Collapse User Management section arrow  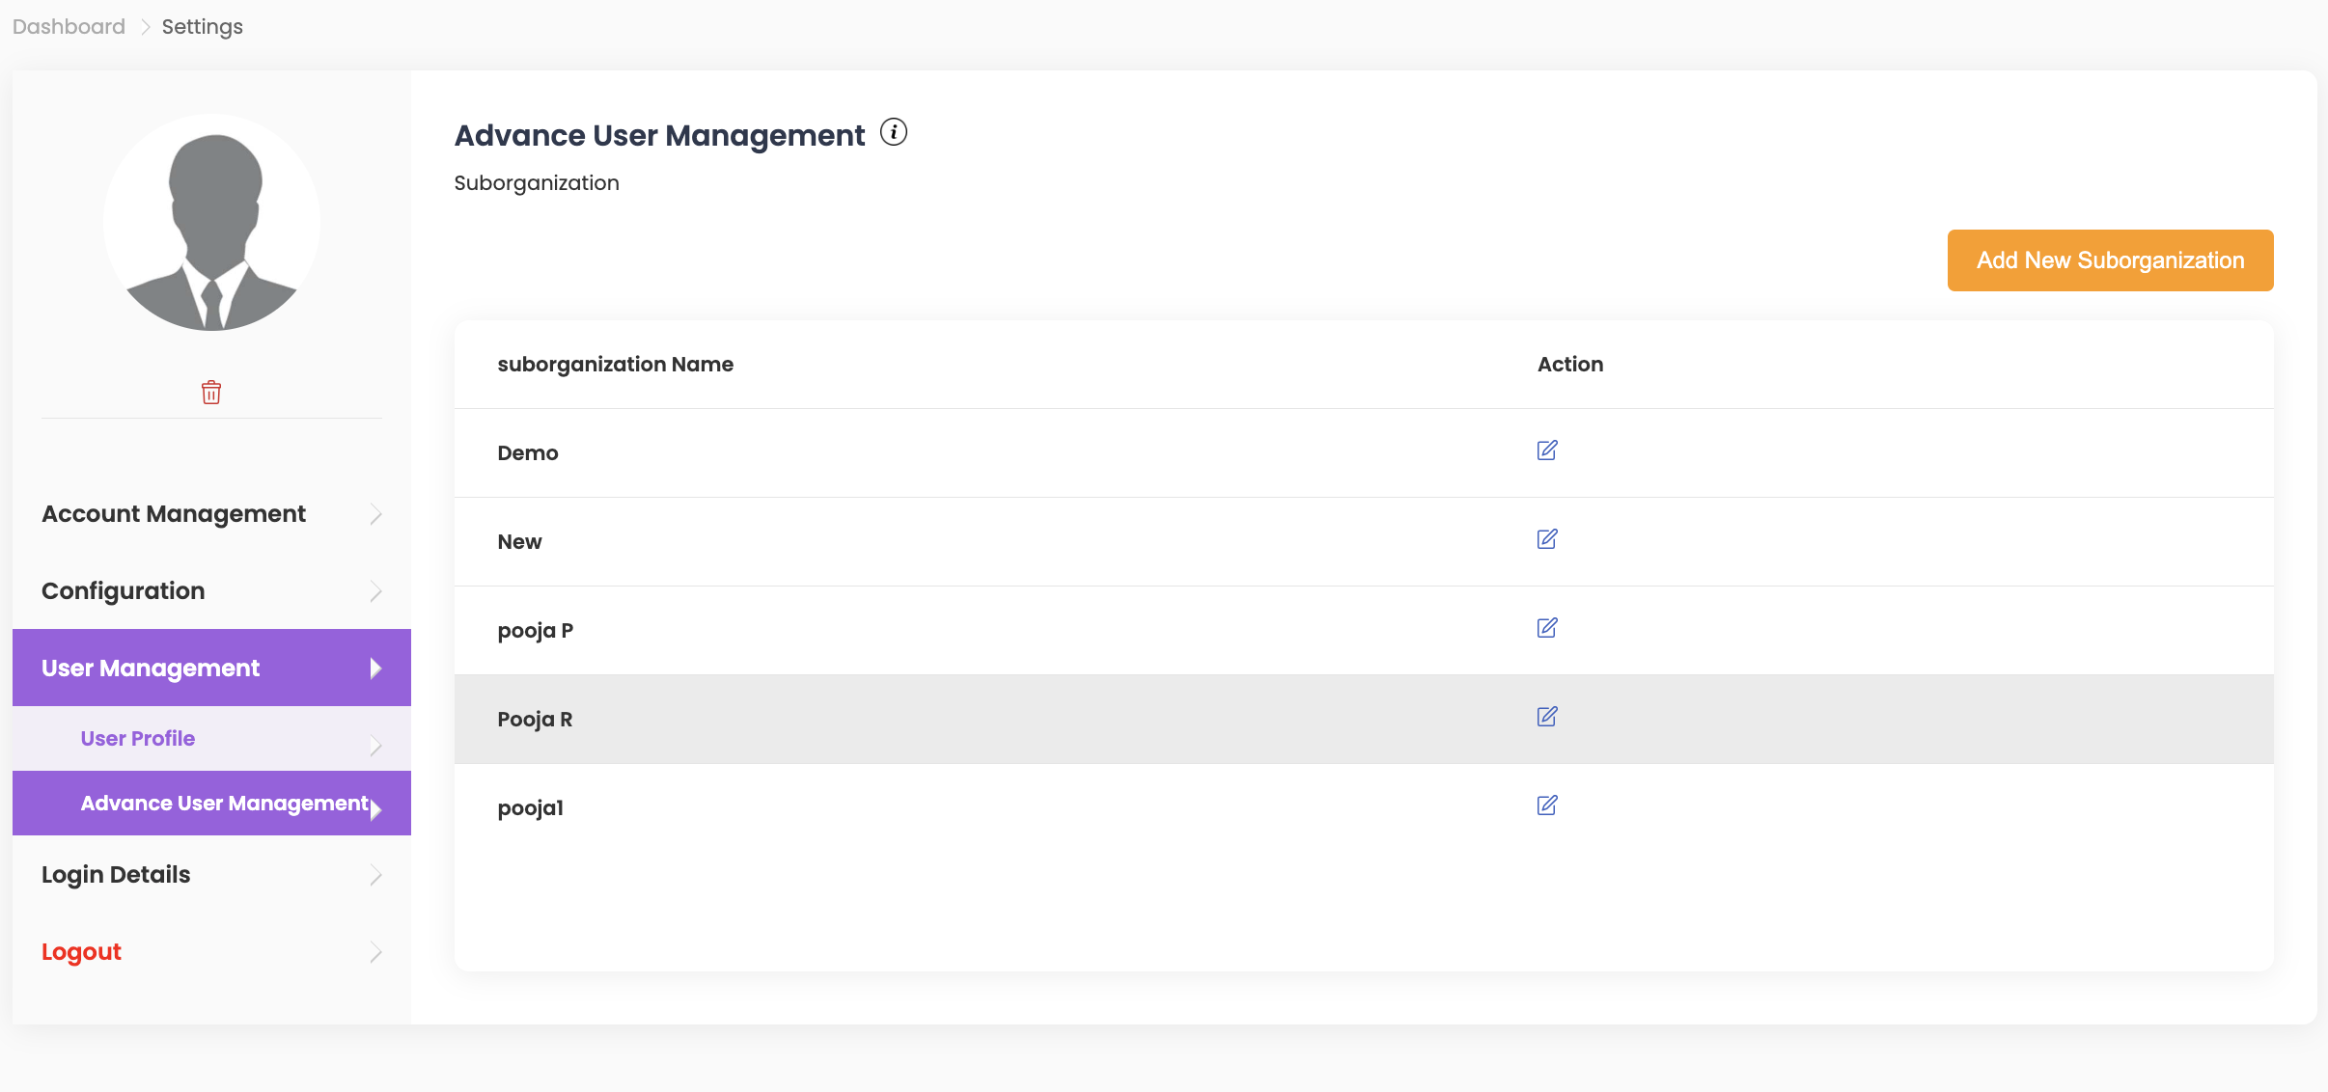(x=375, y=669)
